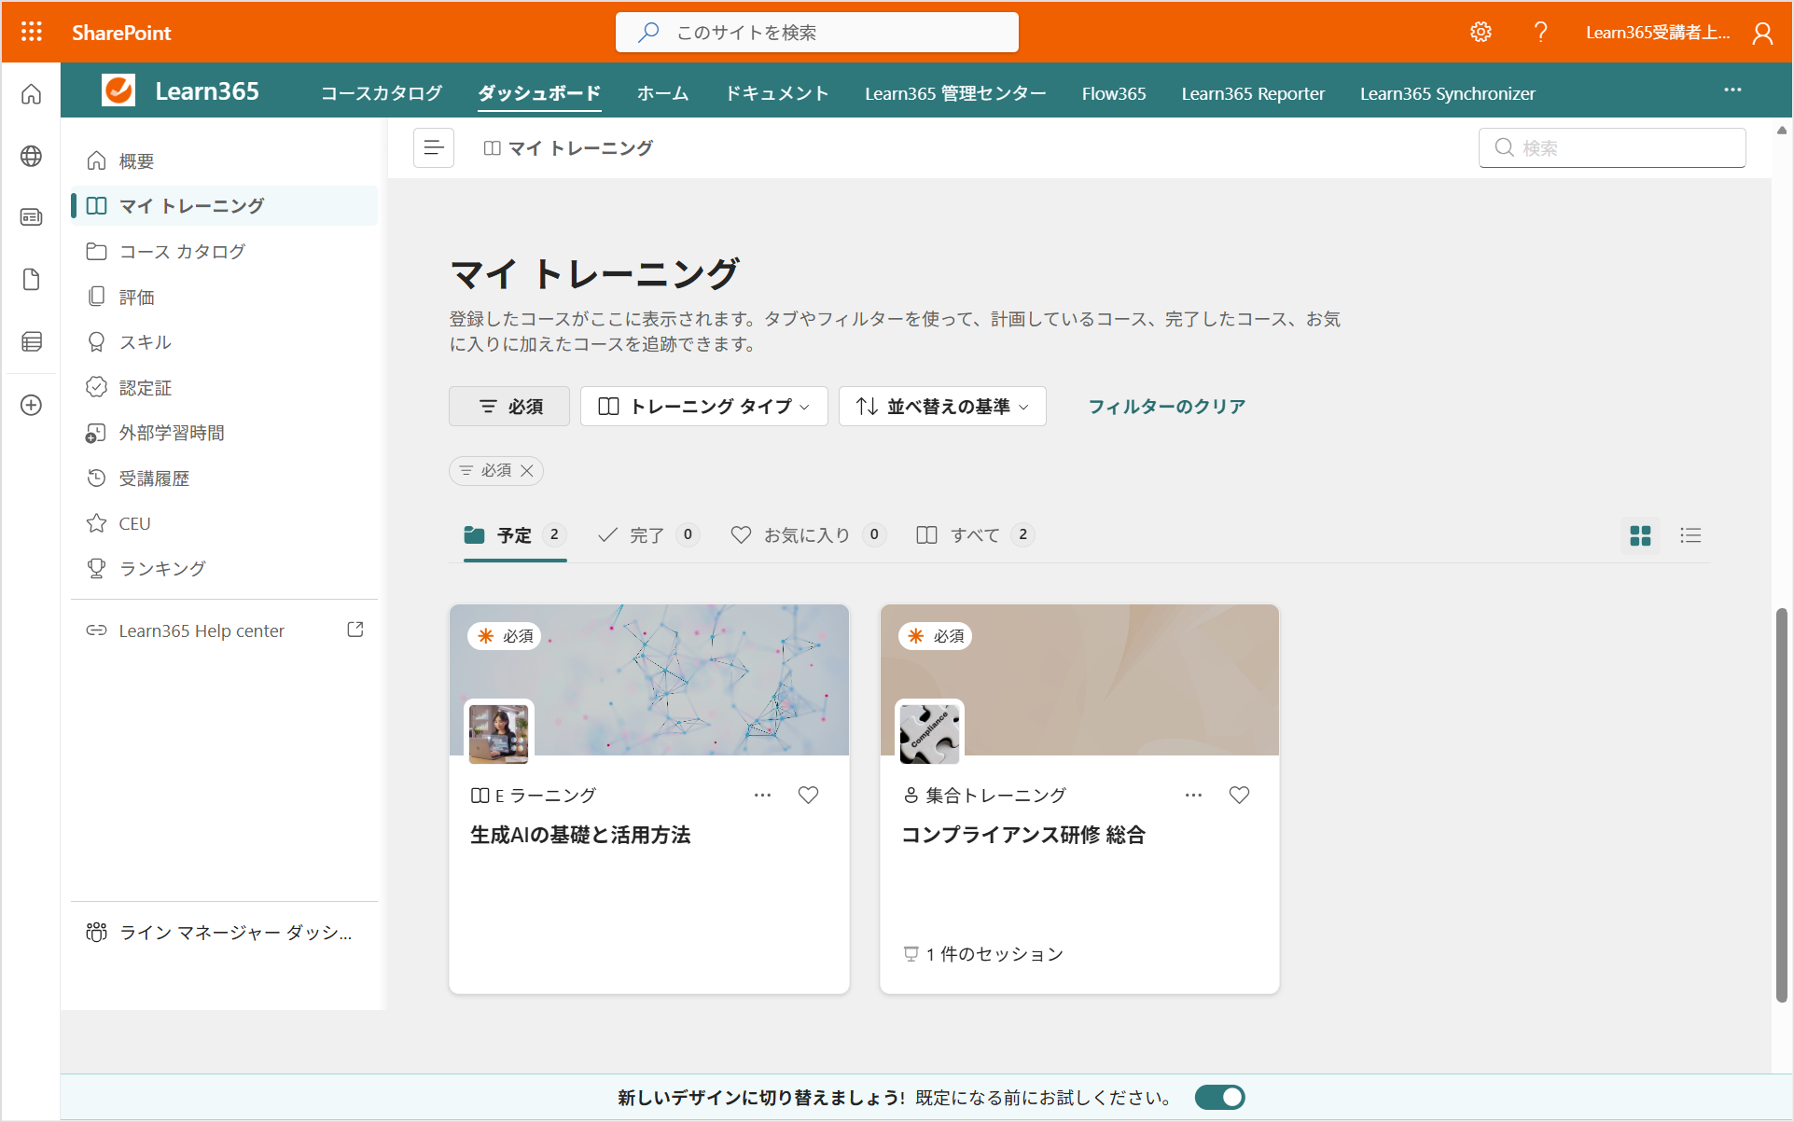Go to 概要 in sidebar
This screenshot has height=1122, width=1794.
(224, 161)
